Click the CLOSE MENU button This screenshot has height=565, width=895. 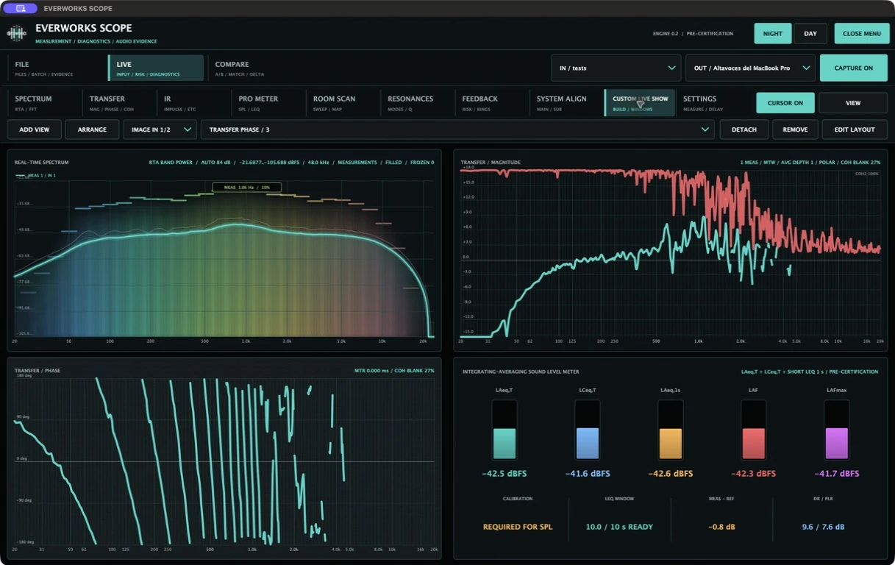(x=862, y=34)
